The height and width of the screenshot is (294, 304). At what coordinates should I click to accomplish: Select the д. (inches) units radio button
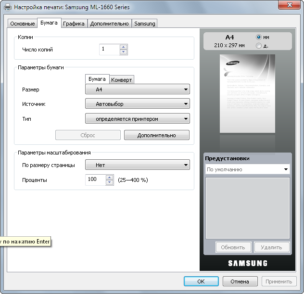(x=259, y=46)
